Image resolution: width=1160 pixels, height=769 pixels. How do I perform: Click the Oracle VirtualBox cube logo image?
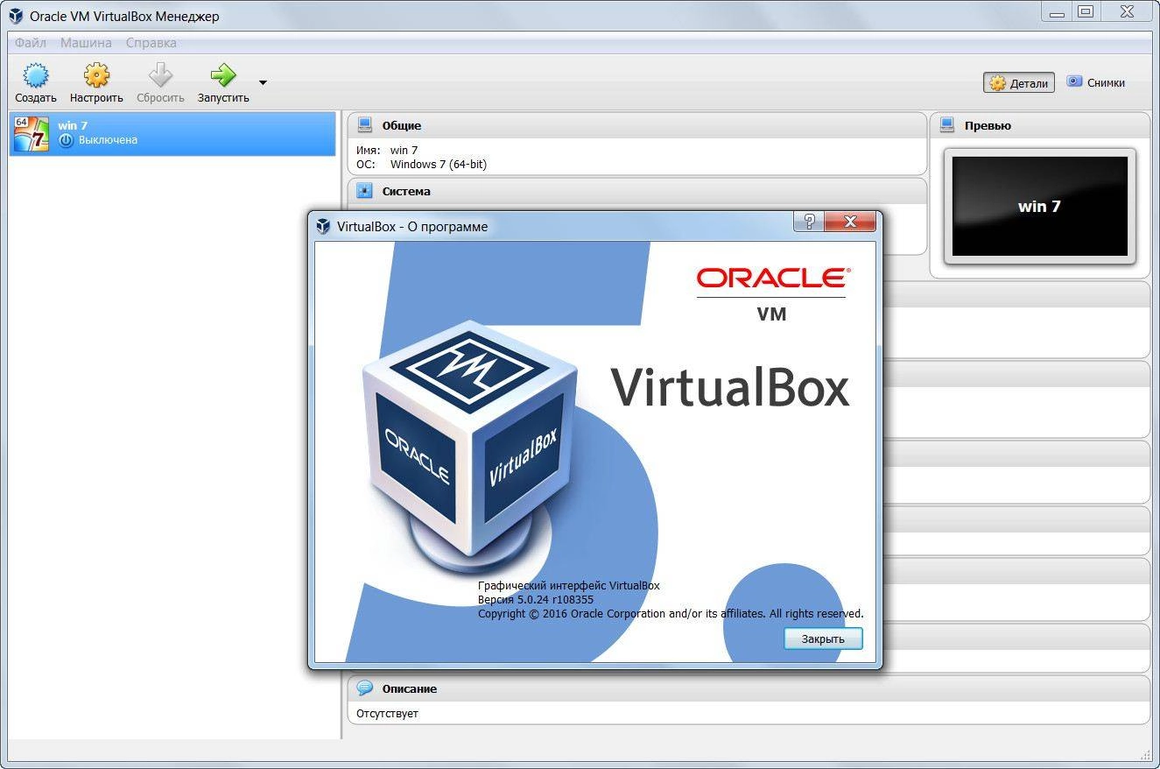click(469, 446)
